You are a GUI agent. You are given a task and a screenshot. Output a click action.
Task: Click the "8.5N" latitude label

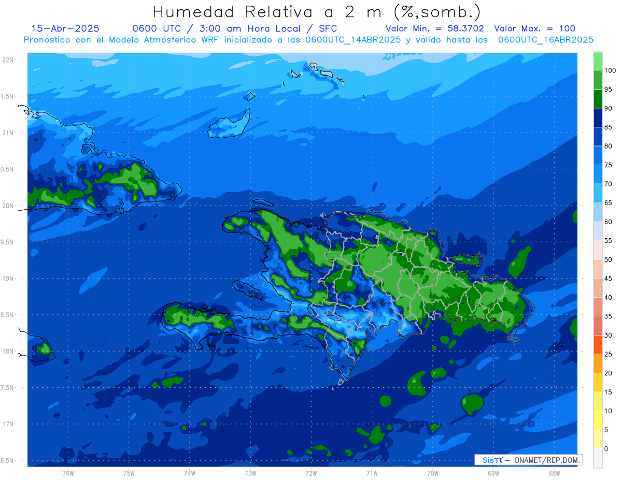tap(7, 315)
